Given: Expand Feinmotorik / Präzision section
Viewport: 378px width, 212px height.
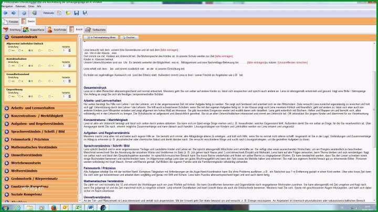Looking at the screenshot, I should (x=7, y=140).
